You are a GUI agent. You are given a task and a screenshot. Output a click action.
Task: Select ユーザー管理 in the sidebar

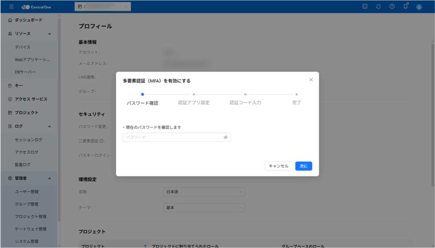tap(27, 192)
